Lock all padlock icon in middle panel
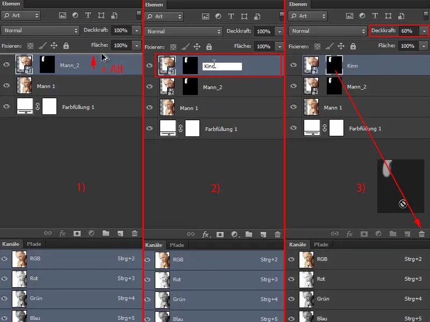The image size is (430, 322). [x=209, y=47]
